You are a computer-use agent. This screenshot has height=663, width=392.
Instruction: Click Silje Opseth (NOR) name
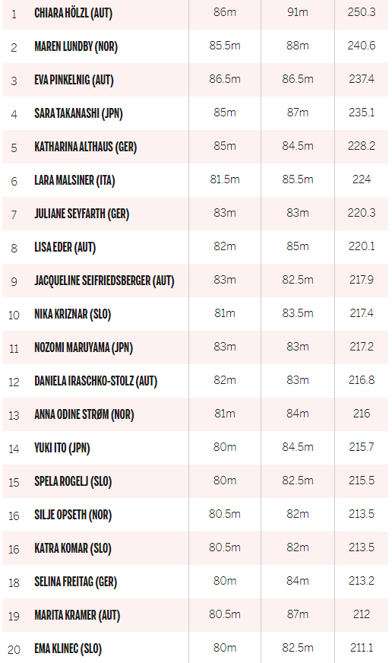click(73, 515)
